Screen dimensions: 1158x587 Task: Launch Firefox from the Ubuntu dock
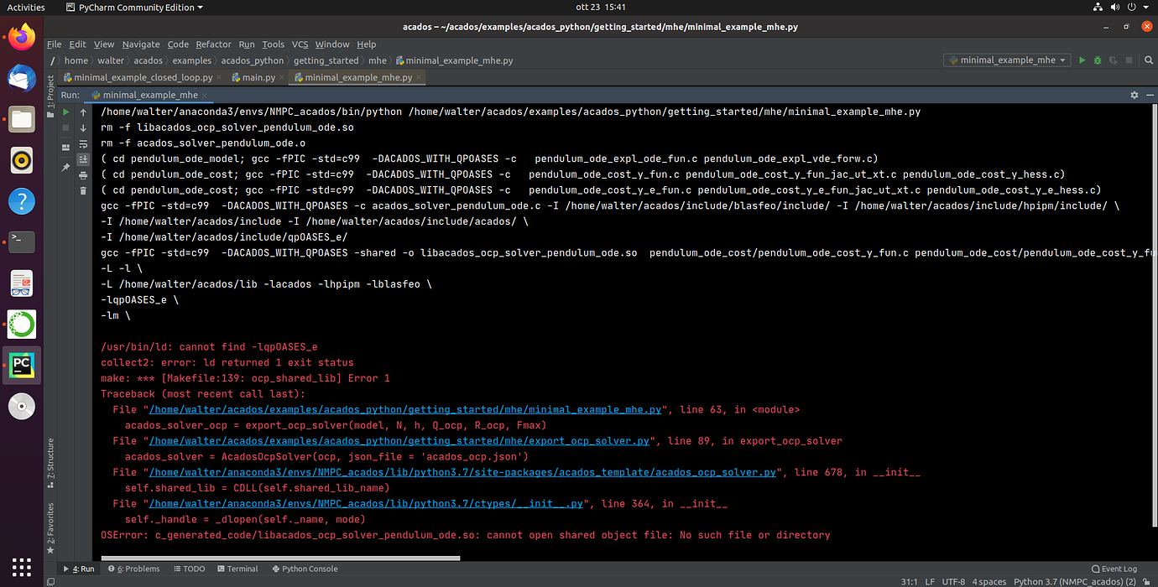[x=22, y=38]
